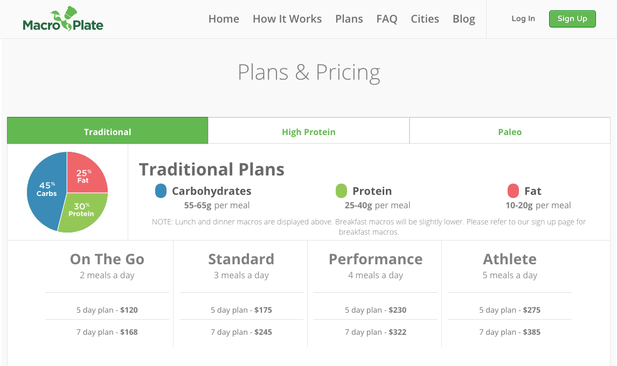Select the Athlete 7 day plan $385

(x=510, y=332)
